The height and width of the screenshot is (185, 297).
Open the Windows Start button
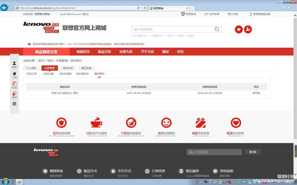pos(5,182)
